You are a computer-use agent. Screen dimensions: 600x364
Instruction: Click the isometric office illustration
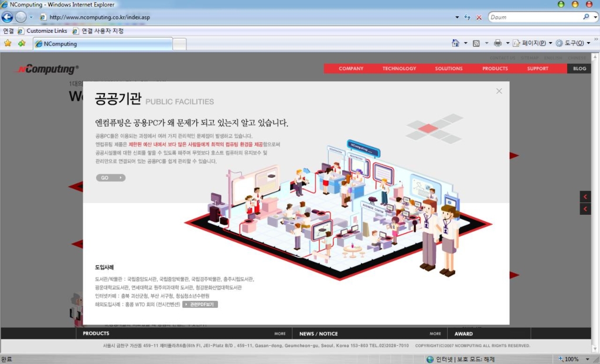point(339,210)
